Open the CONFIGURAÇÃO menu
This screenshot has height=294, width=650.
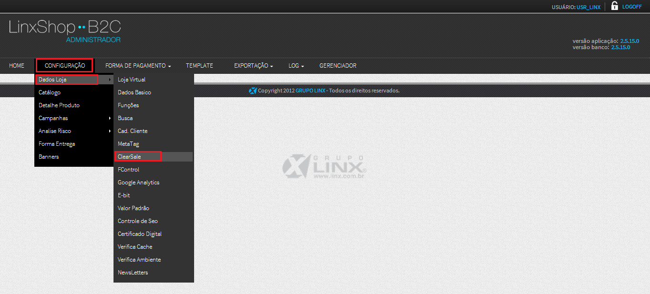[65, 66]
